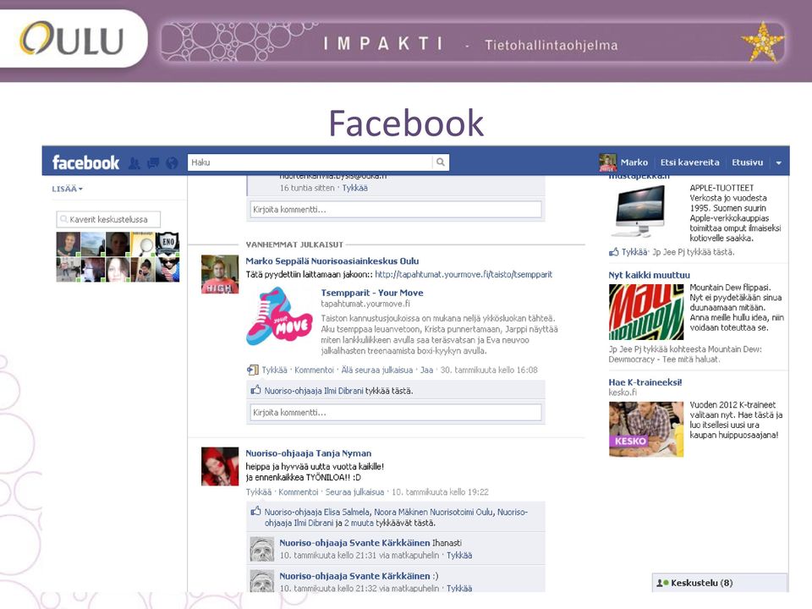The height and width of the screenshot is (609, 812).
Task: Click thumbs-up icon beside Ilmi Dibrani like
Action: [255, 390]
